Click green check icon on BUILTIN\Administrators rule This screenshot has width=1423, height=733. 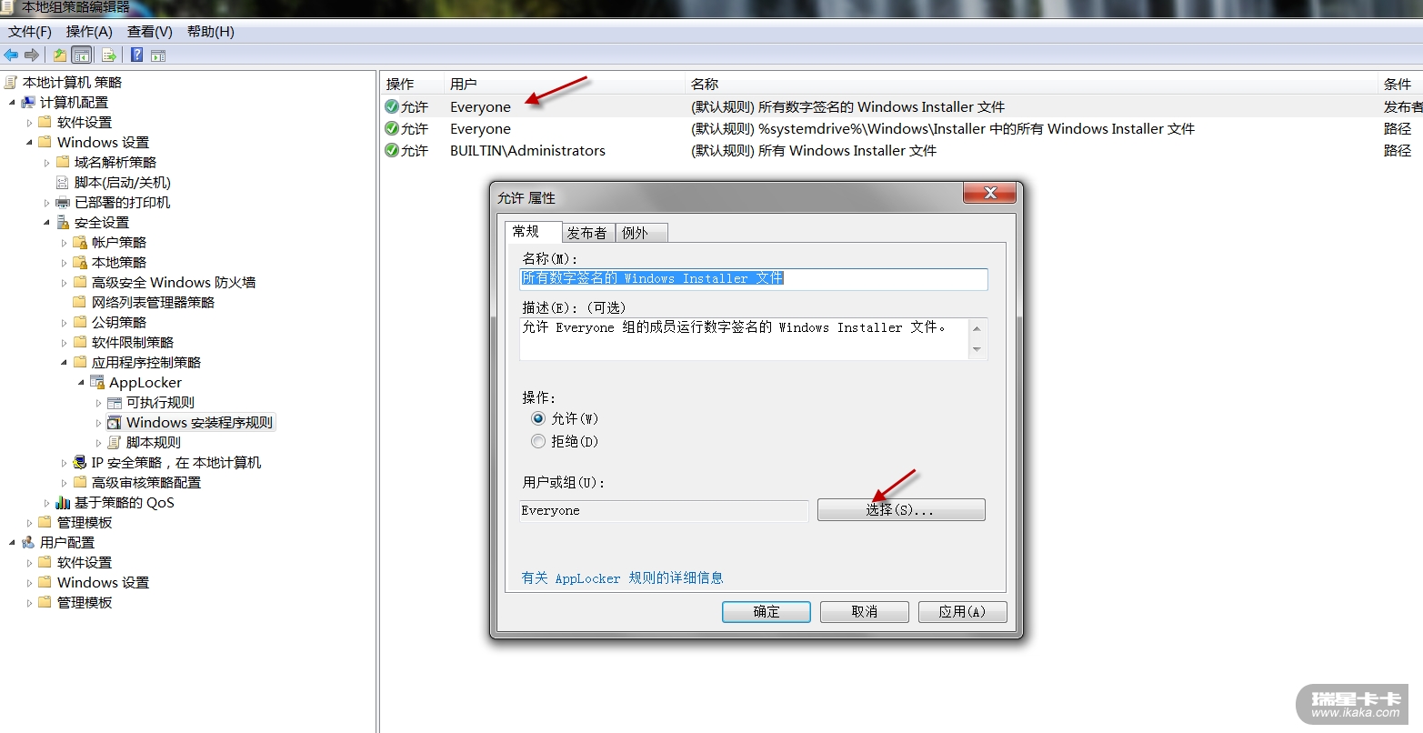392,150
